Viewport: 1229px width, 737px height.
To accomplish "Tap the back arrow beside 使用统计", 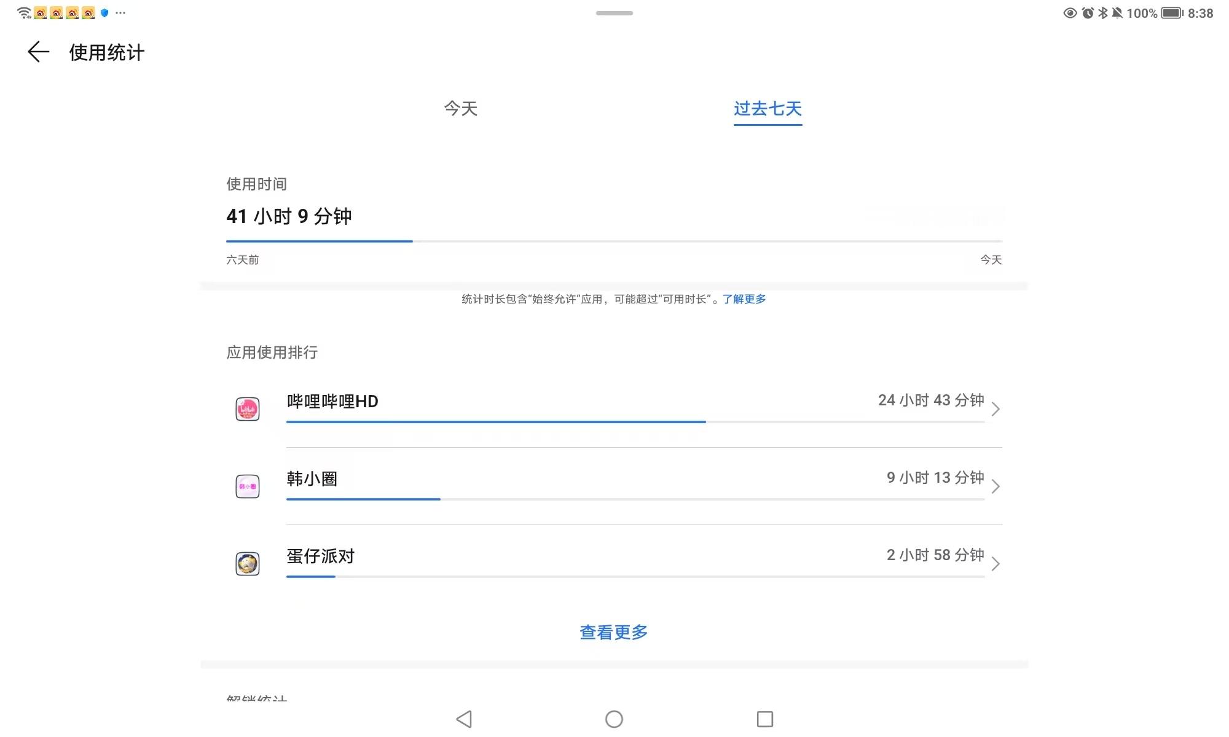I will tap(38, 52).
